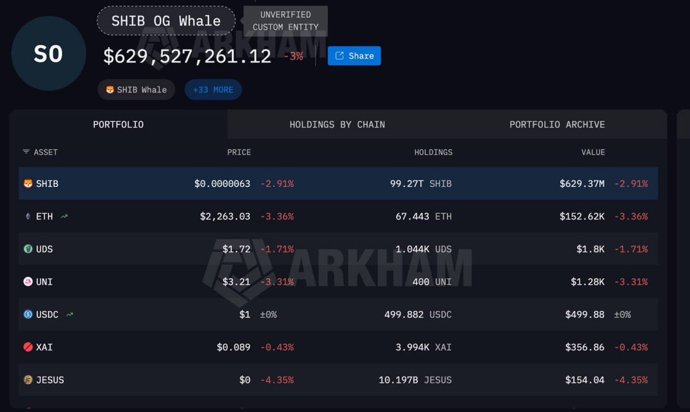Click the -3% change next to total balance
This screenshot has height=412, width=690.
tap(293, 56)
